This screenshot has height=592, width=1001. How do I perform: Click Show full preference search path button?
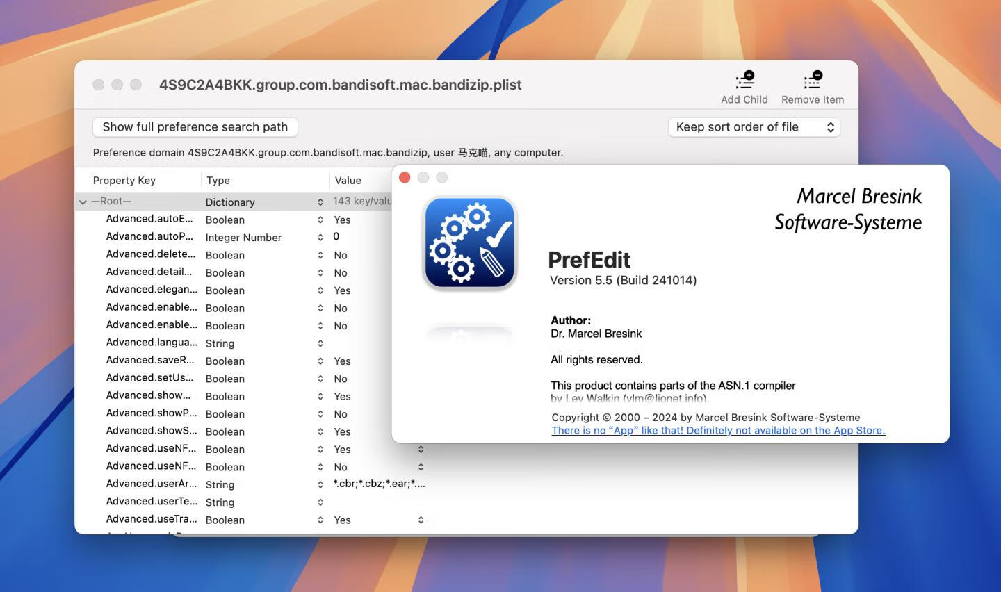tap(195, 127)
